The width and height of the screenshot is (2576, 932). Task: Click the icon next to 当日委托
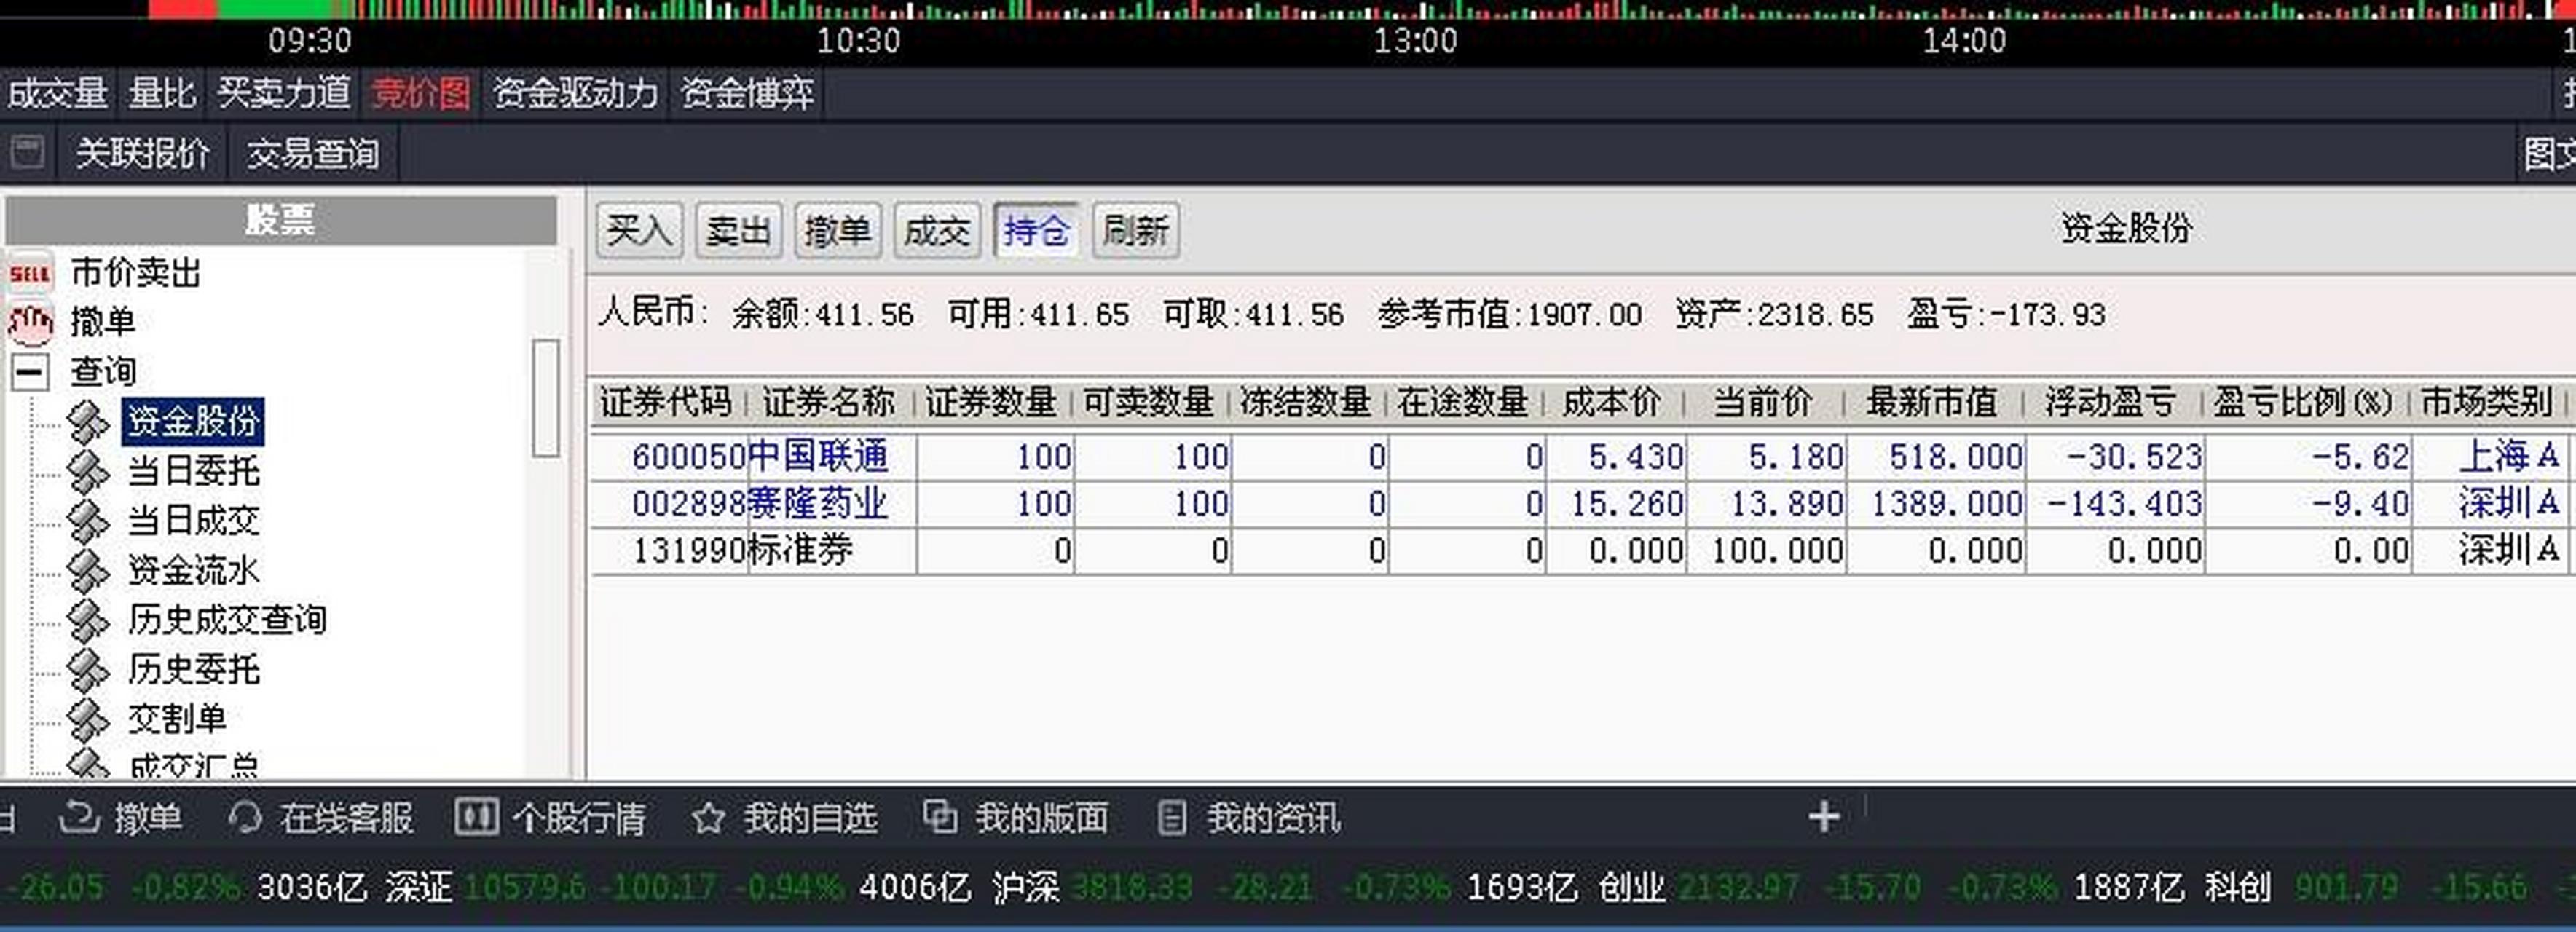pyautogui.click(x=88, y=471)
